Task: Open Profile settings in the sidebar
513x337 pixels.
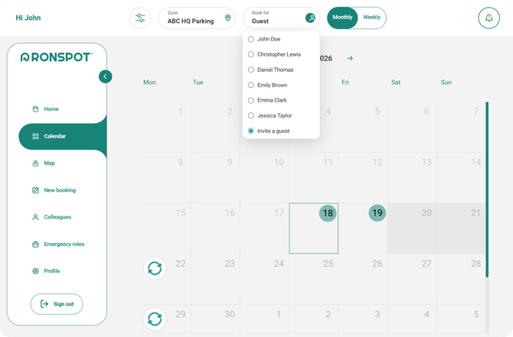Action: pos(46,271)
